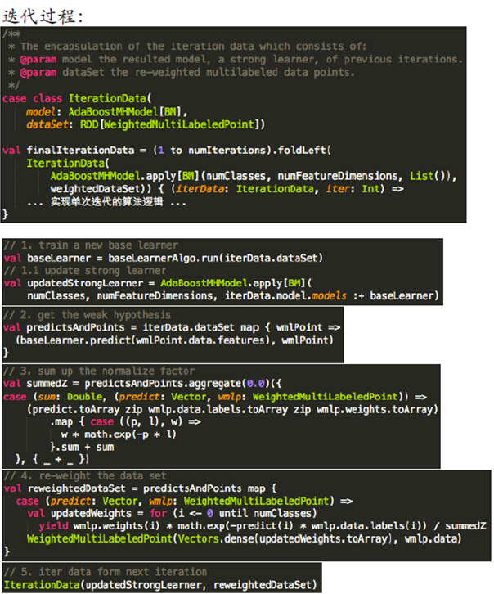
Task: Click 'until numClasses)' in for loop
Action: [267, 513]
